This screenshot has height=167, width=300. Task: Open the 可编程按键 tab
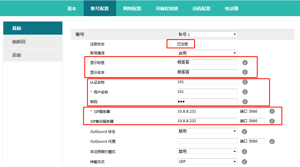pos(167,8)
